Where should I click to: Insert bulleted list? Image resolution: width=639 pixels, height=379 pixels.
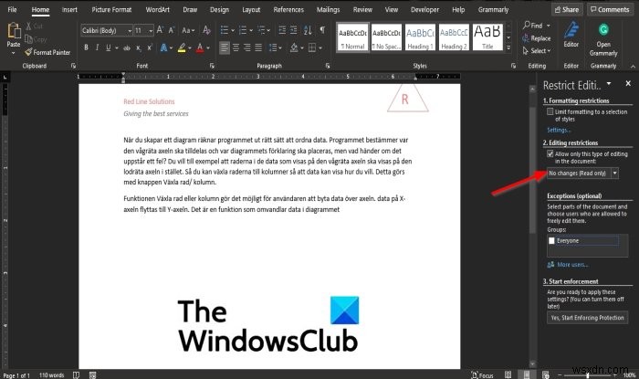(x=225, y=30)
